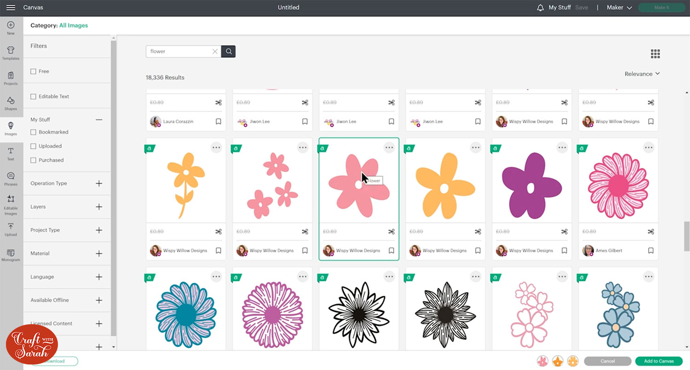Expand the Language filter
The width and height of the screenshot is (690, 370).
(x=98, y=277)
